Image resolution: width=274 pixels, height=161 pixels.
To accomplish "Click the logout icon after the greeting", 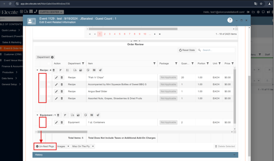I will (248, 12).
